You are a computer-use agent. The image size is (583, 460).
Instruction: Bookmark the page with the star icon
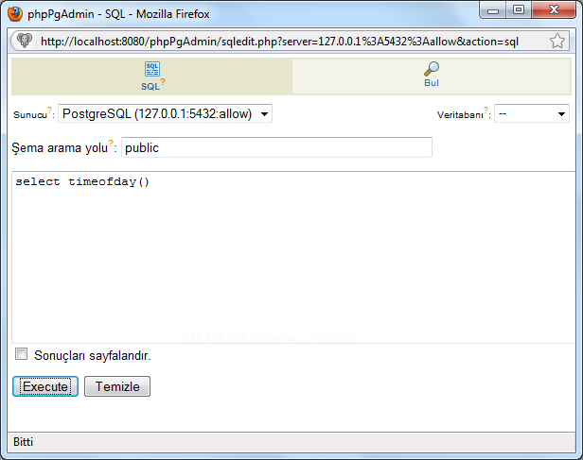556,41
